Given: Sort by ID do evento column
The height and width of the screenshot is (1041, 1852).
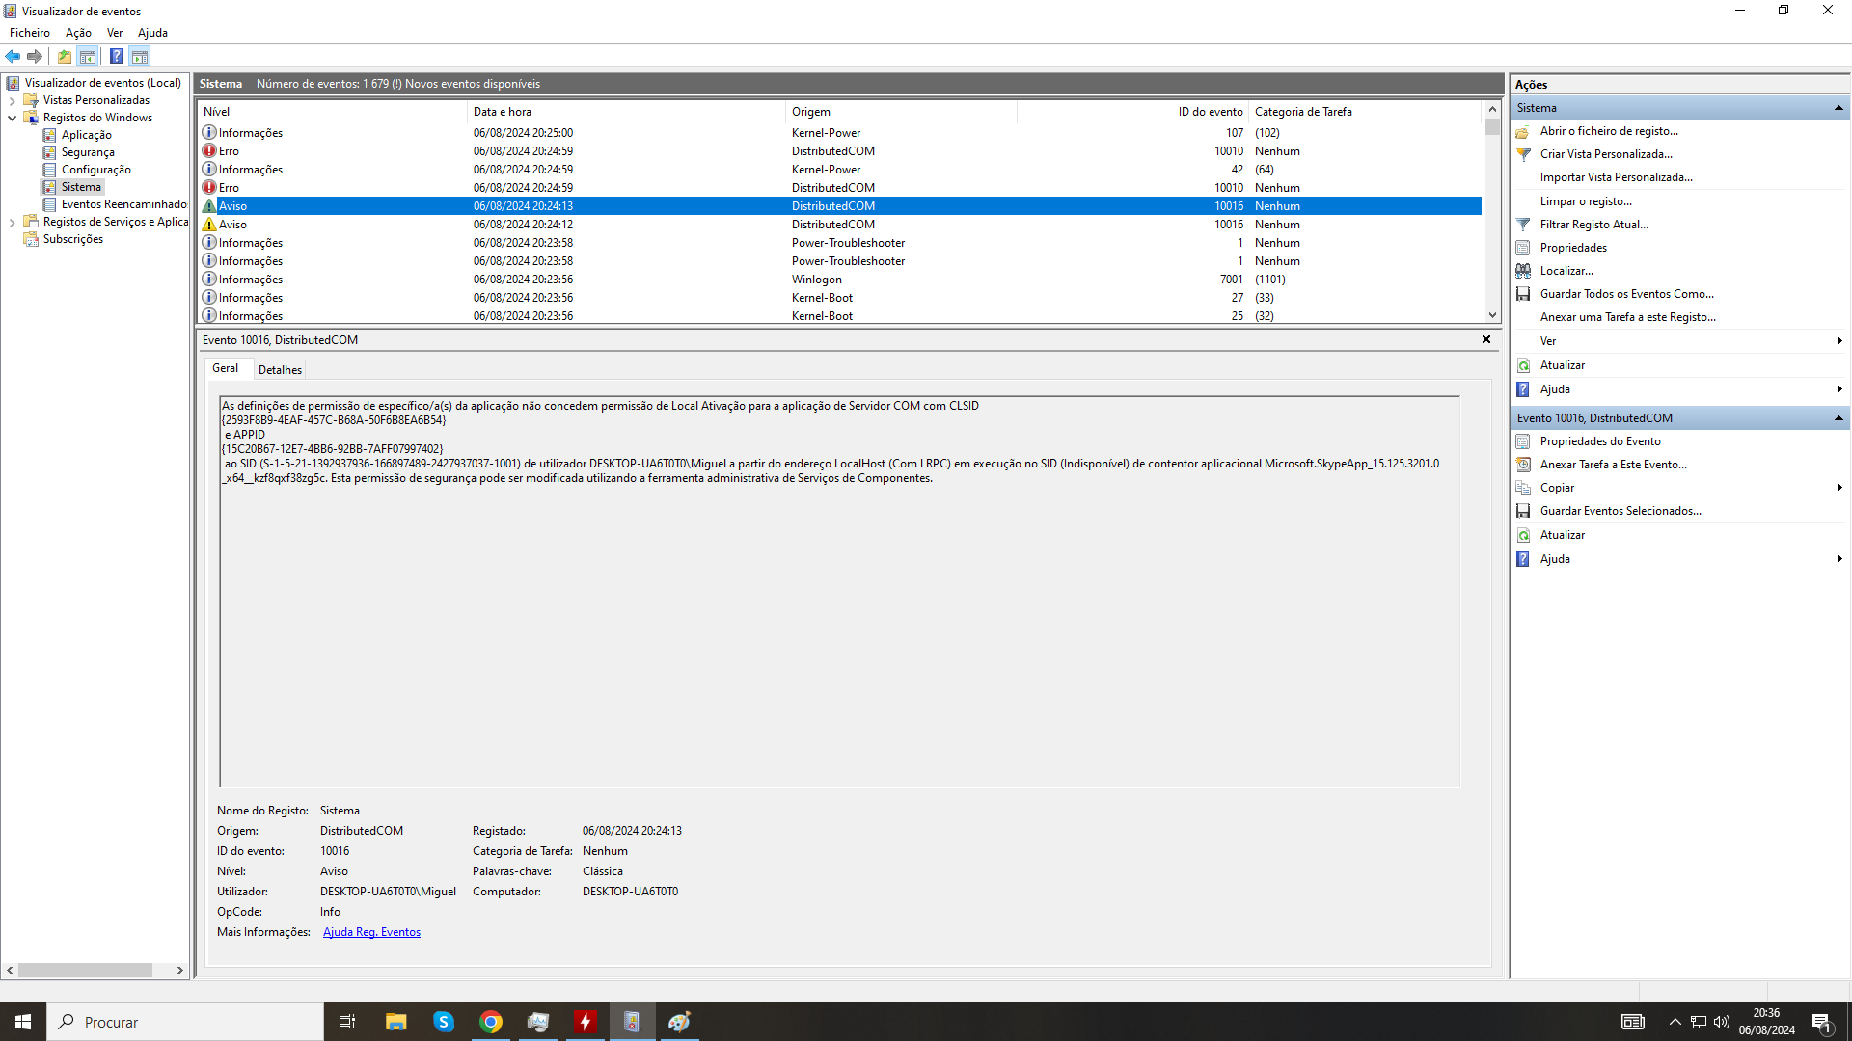Looking at the screenshot, I should pos(1210,112).
